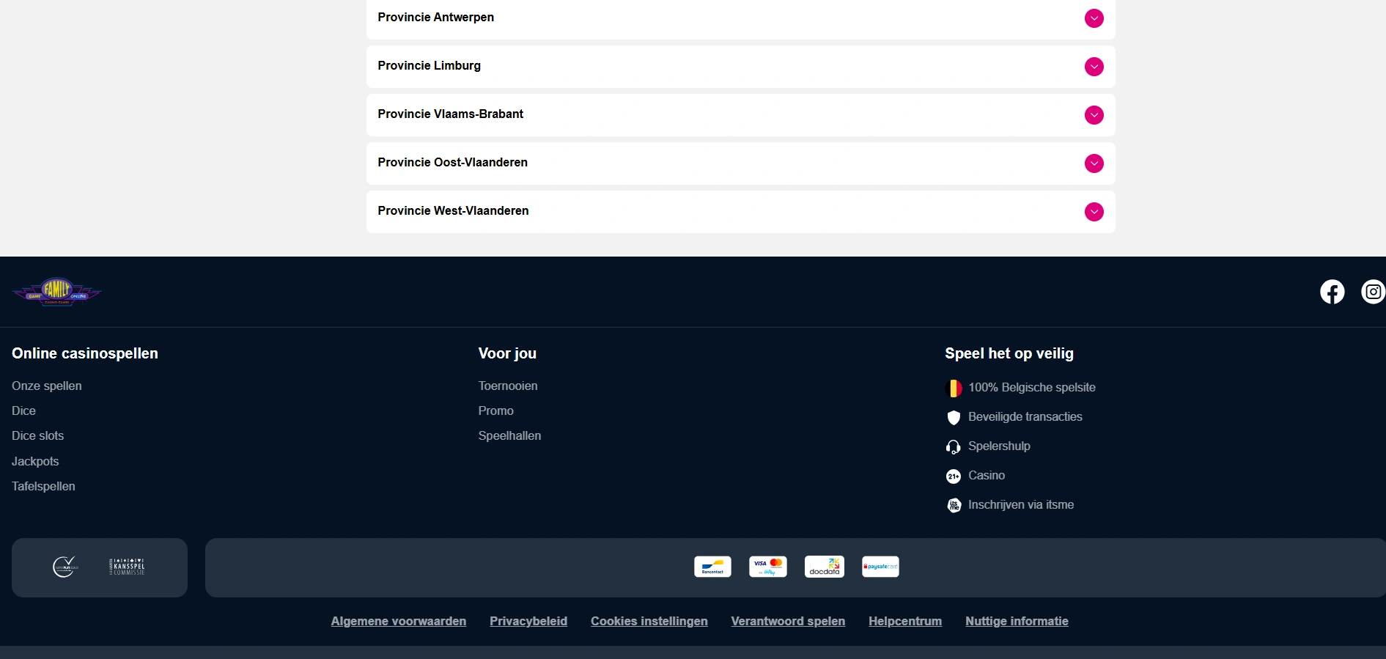Click the Speel het op veilig heading
The height and width of the screenshot is (659, 1386).
1009,353
